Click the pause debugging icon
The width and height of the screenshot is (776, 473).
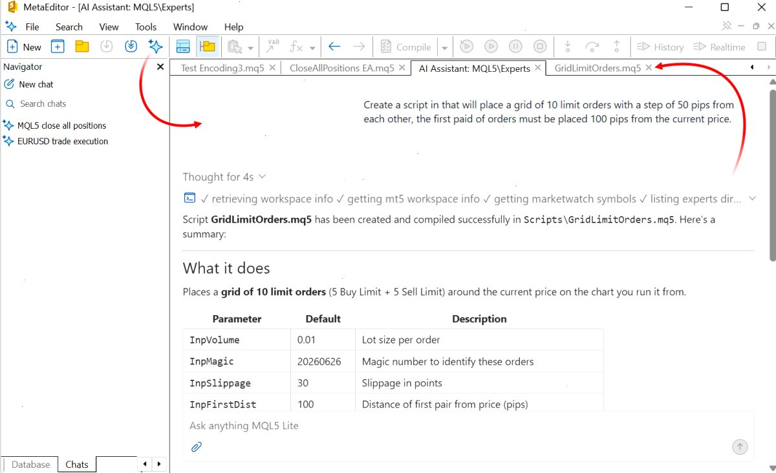(x=515, y=47)
